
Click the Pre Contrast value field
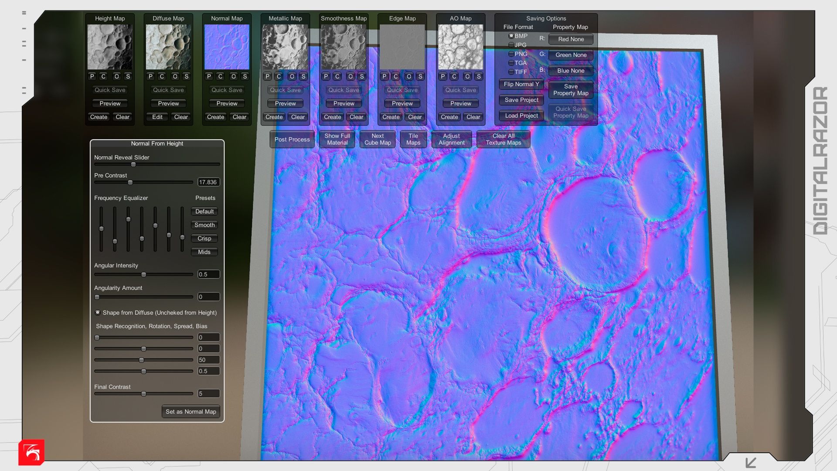click(208, 182)
